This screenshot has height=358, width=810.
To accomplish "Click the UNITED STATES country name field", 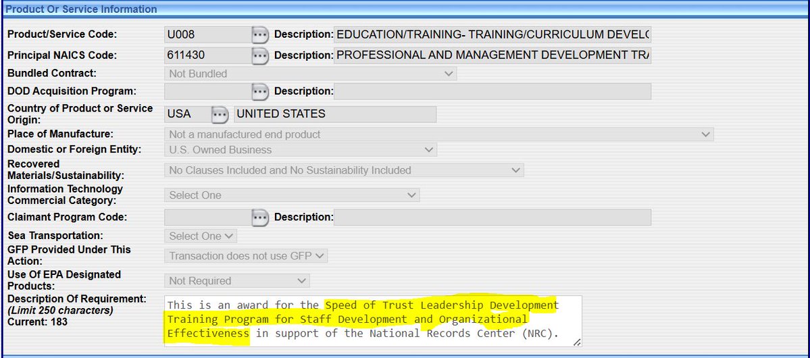I will pos(334,114).
